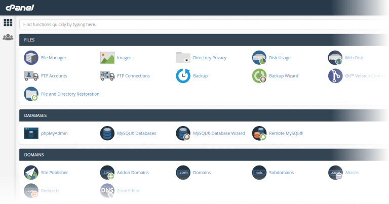389x204 pixels.
Task: Open the Web Disk icon
Action: (335, 58)
